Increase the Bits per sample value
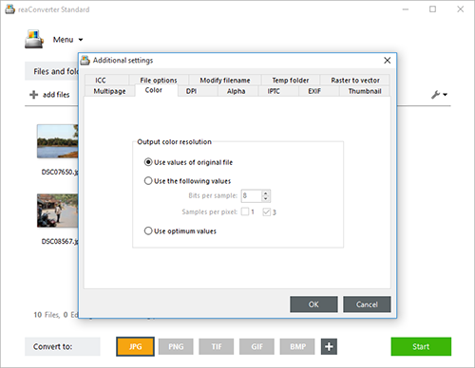Screen dimensions: 475x368 tap(266, 193)
